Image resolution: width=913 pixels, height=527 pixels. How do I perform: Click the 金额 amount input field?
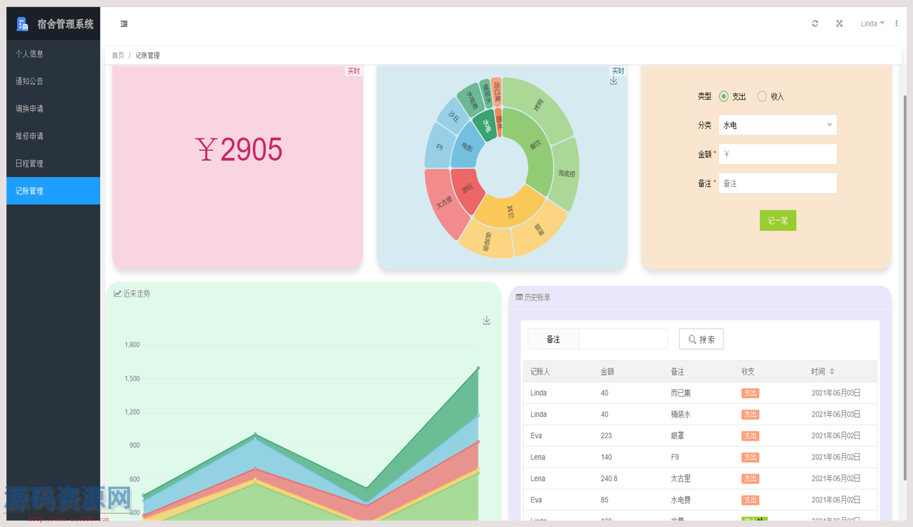tap(777, 154)
